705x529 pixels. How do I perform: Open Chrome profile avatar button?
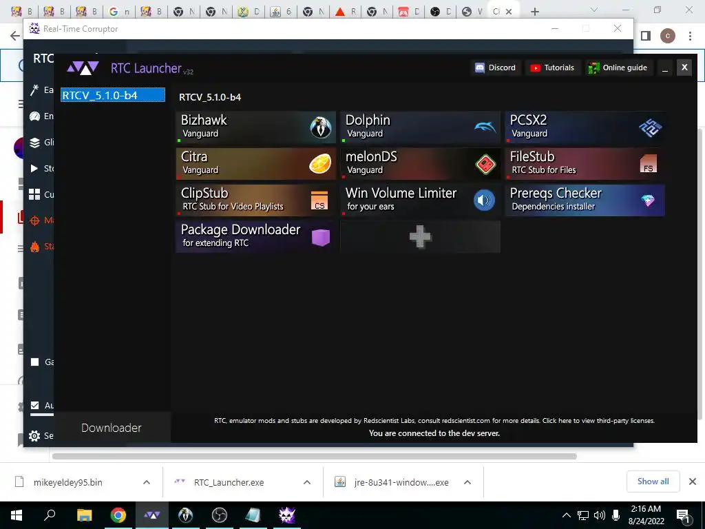(668, 36)
